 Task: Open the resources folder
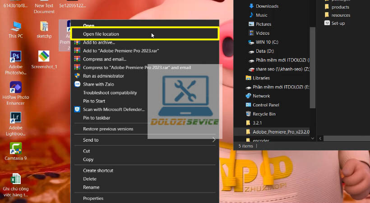click(341, 15)
